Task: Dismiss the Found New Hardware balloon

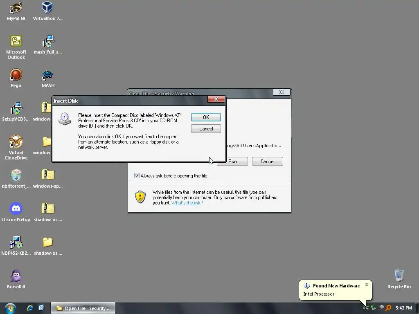Action: [367, 285]
